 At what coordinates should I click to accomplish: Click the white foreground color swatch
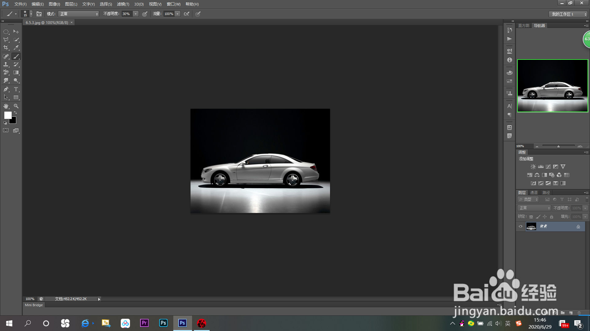click(x=7, y=115)
